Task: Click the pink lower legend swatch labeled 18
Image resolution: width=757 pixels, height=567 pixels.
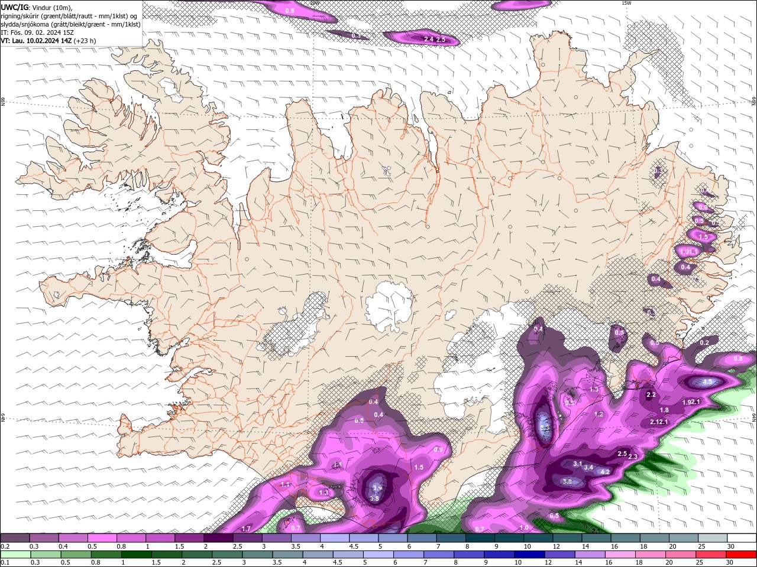Action: 650,555
